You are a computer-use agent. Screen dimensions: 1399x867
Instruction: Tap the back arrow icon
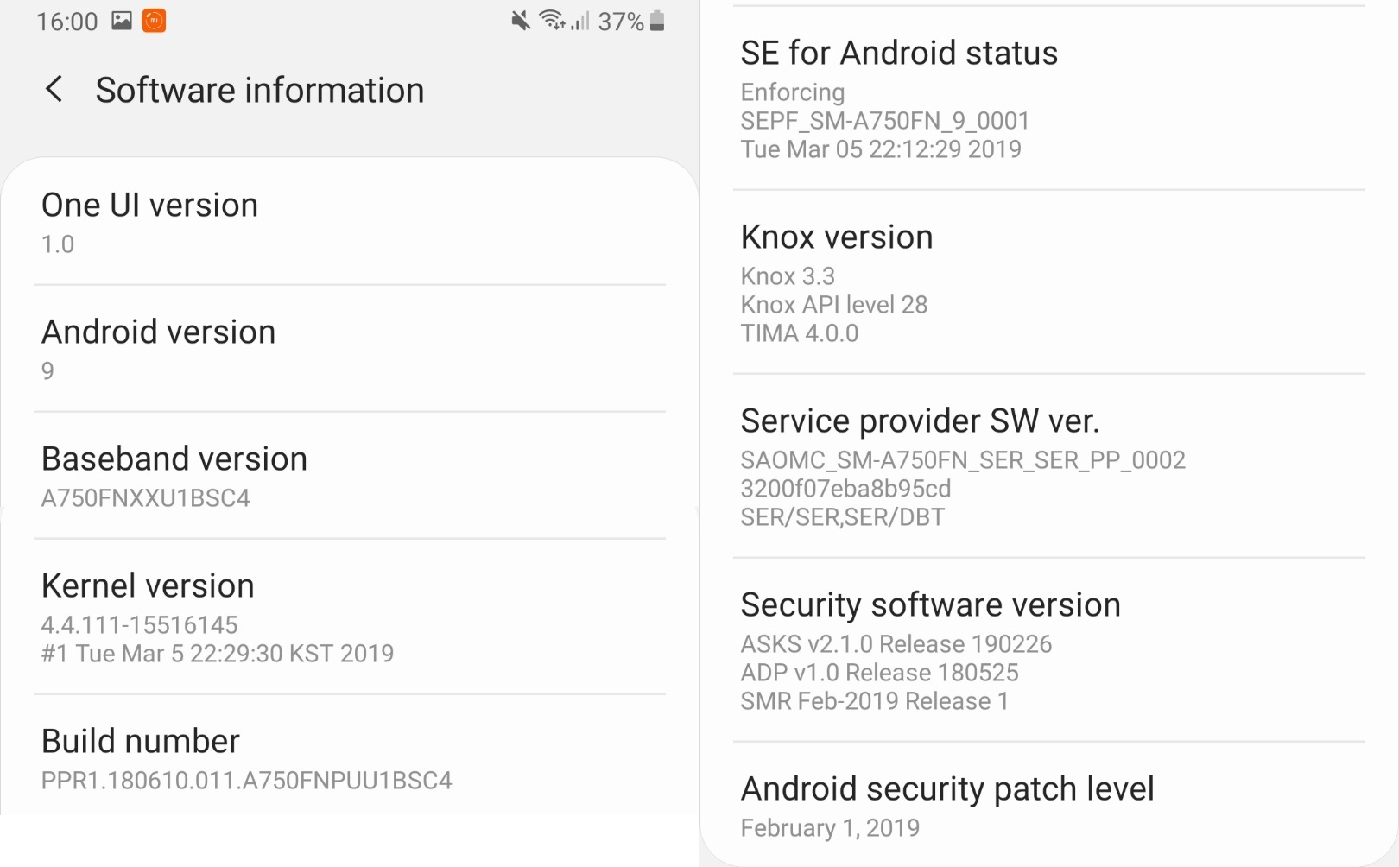tap(54, 89)
